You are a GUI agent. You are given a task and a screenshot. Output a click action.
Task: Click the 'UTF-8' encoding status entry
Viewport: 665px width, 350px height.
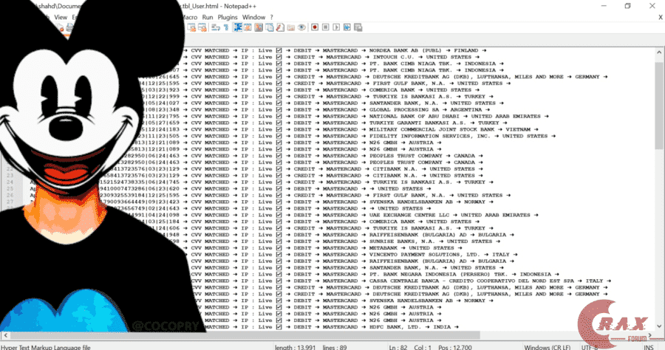point(590,348)
